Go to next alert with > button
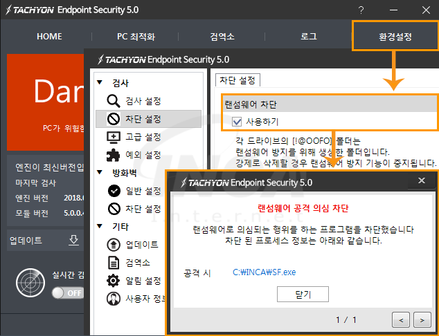Screen dimensions: 439x336 point(422,320)
